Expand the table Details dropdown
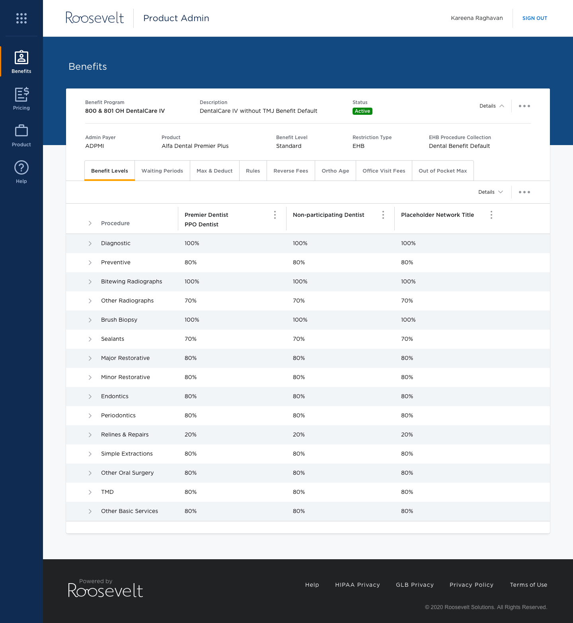Screen dimensions: 573x623 (491, 192)
